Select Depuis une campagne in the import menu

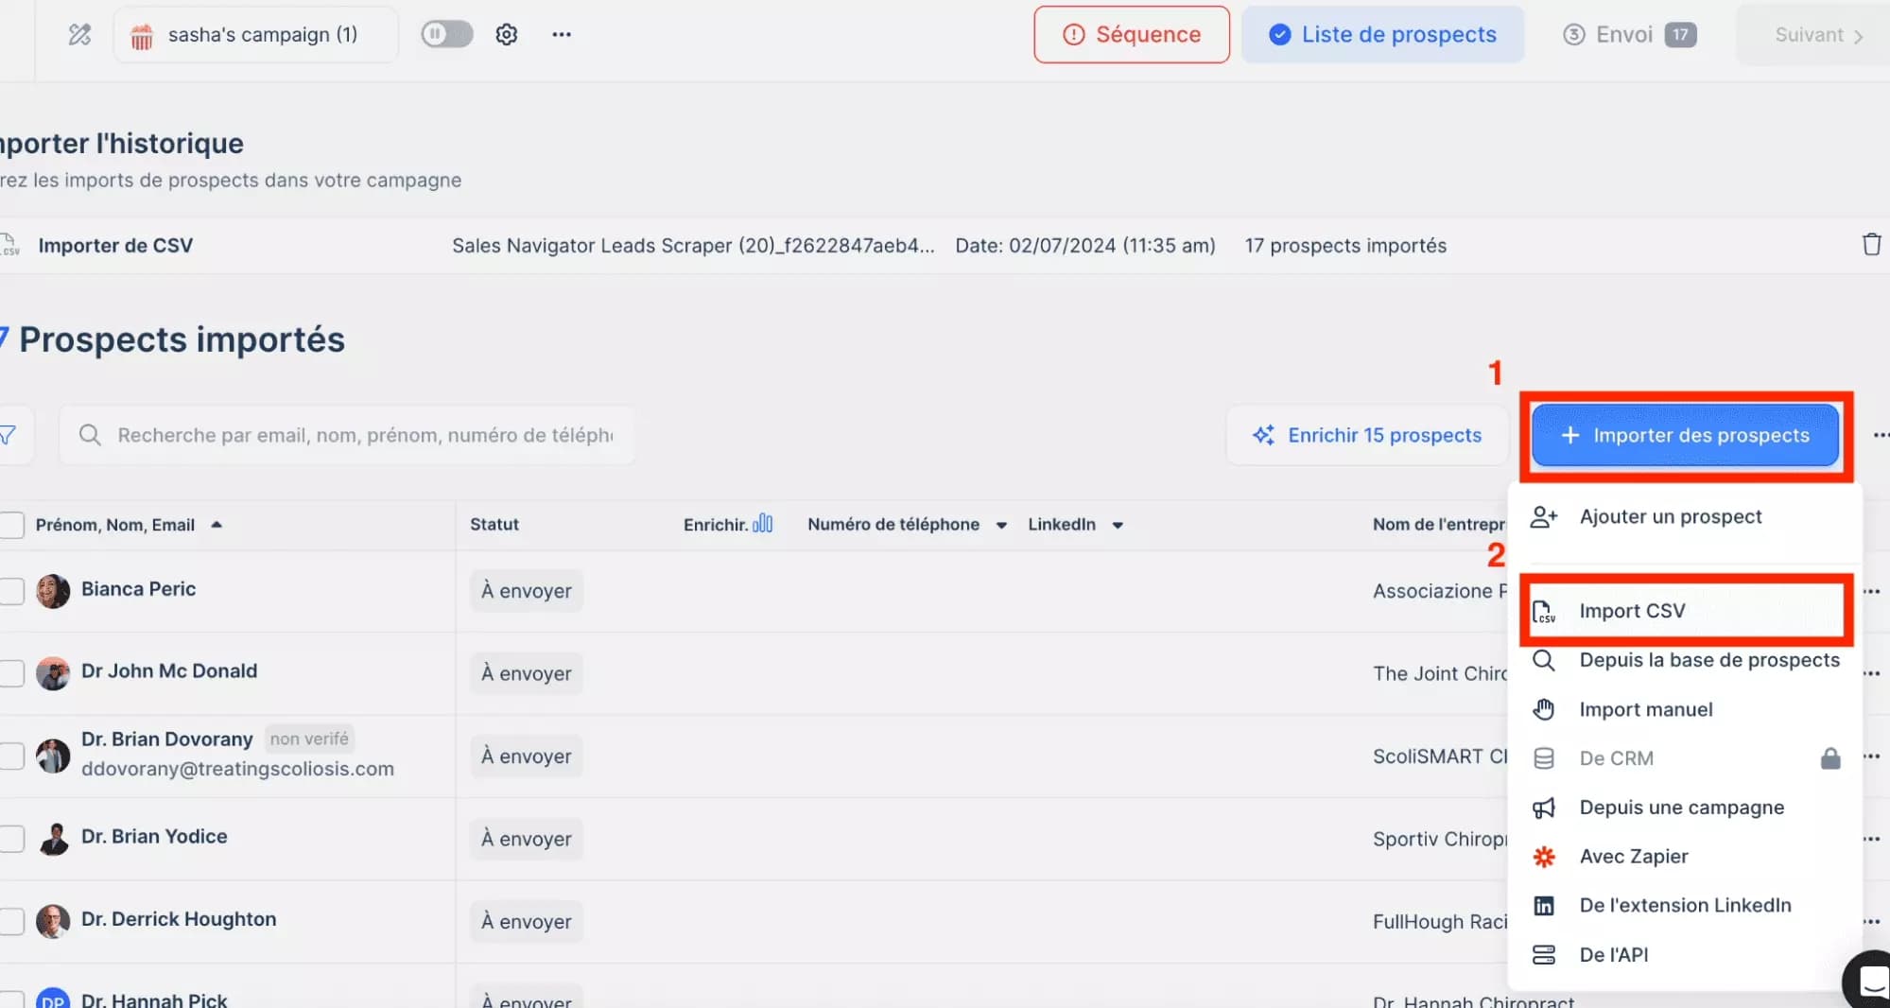click(x=1680, y=807)
